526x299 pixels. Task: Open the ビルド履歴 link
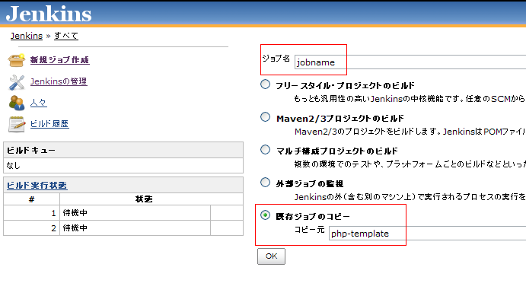[49, 124]
